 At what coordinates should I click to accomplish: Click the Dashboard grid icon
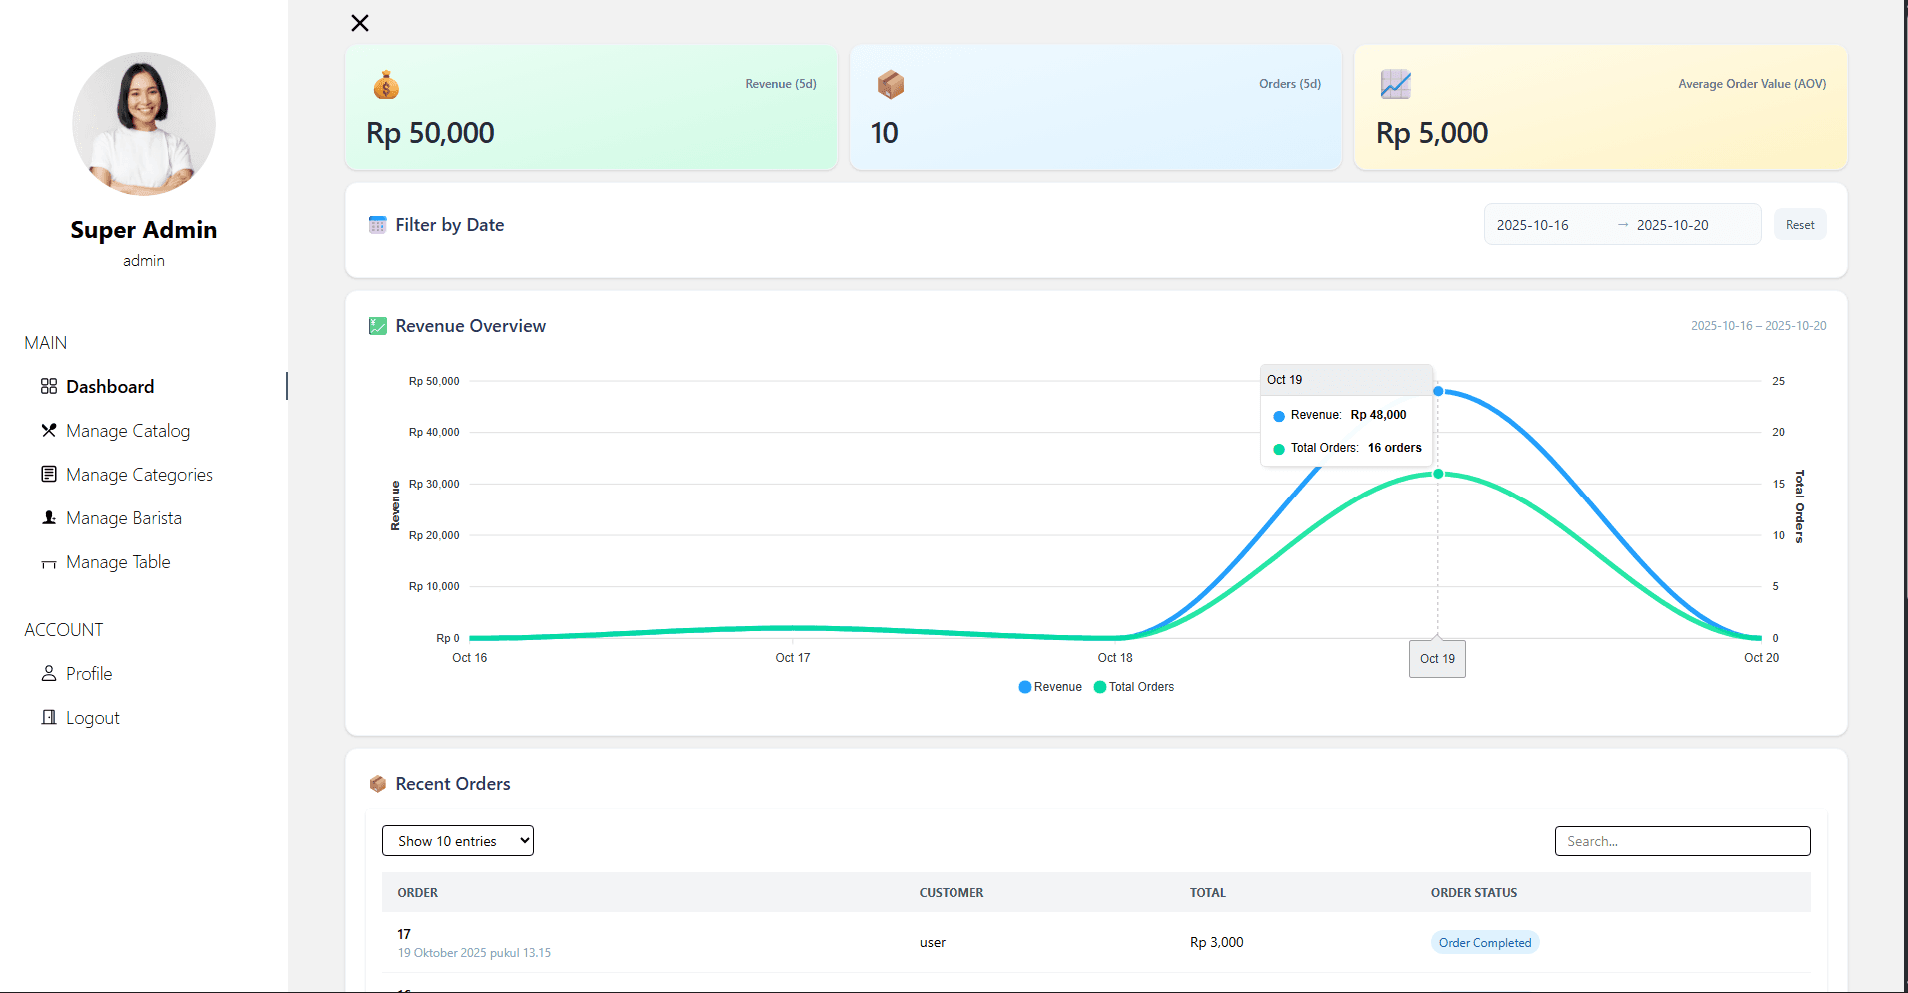point(48,387)
